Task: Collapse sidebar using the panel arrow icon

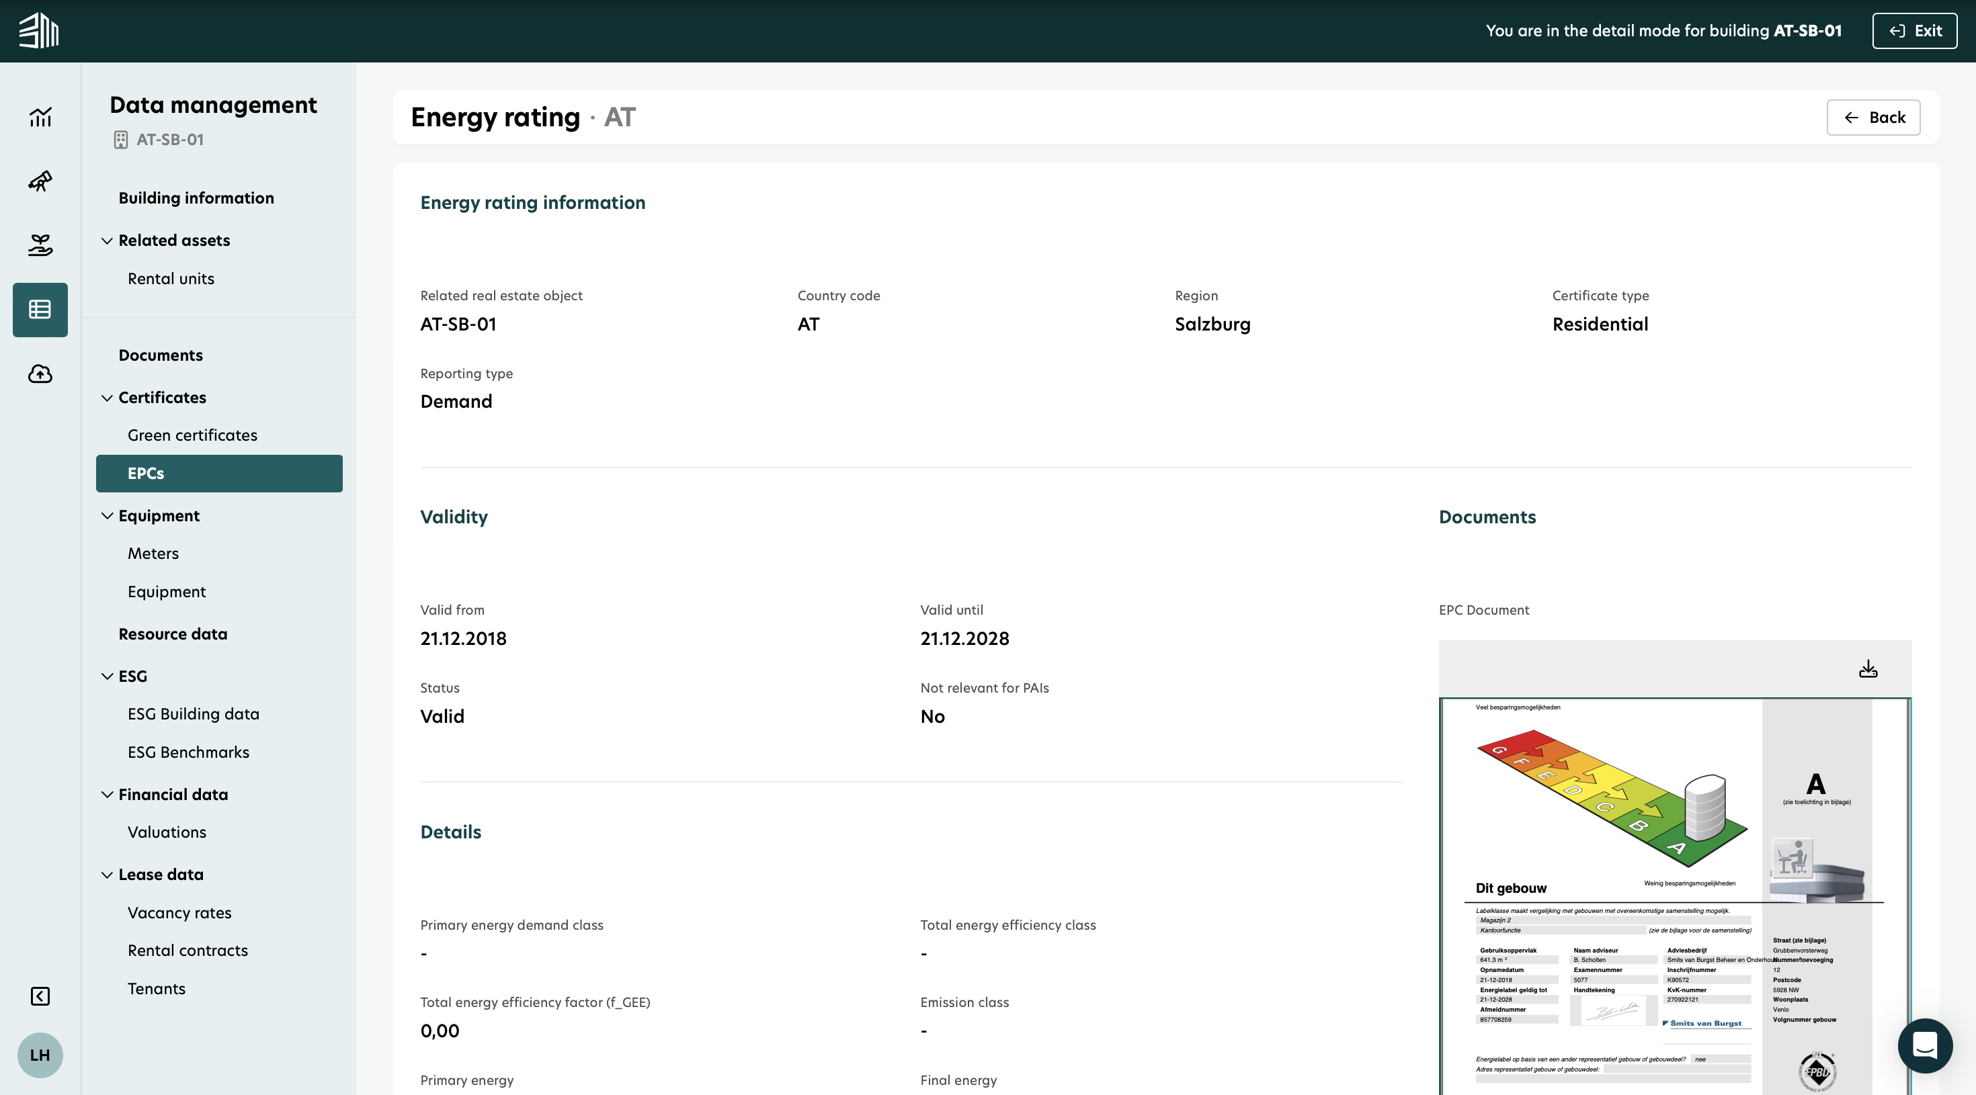Action: [40, 996]
